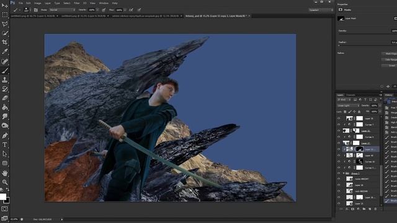Change the screen mode

[4, 218]
